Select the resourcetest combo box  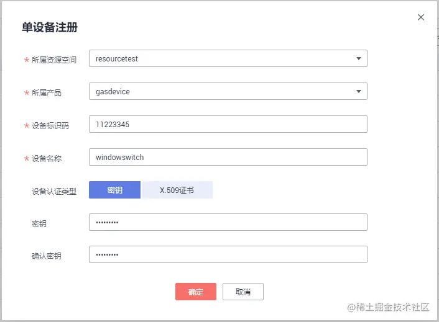coord(228,58)
